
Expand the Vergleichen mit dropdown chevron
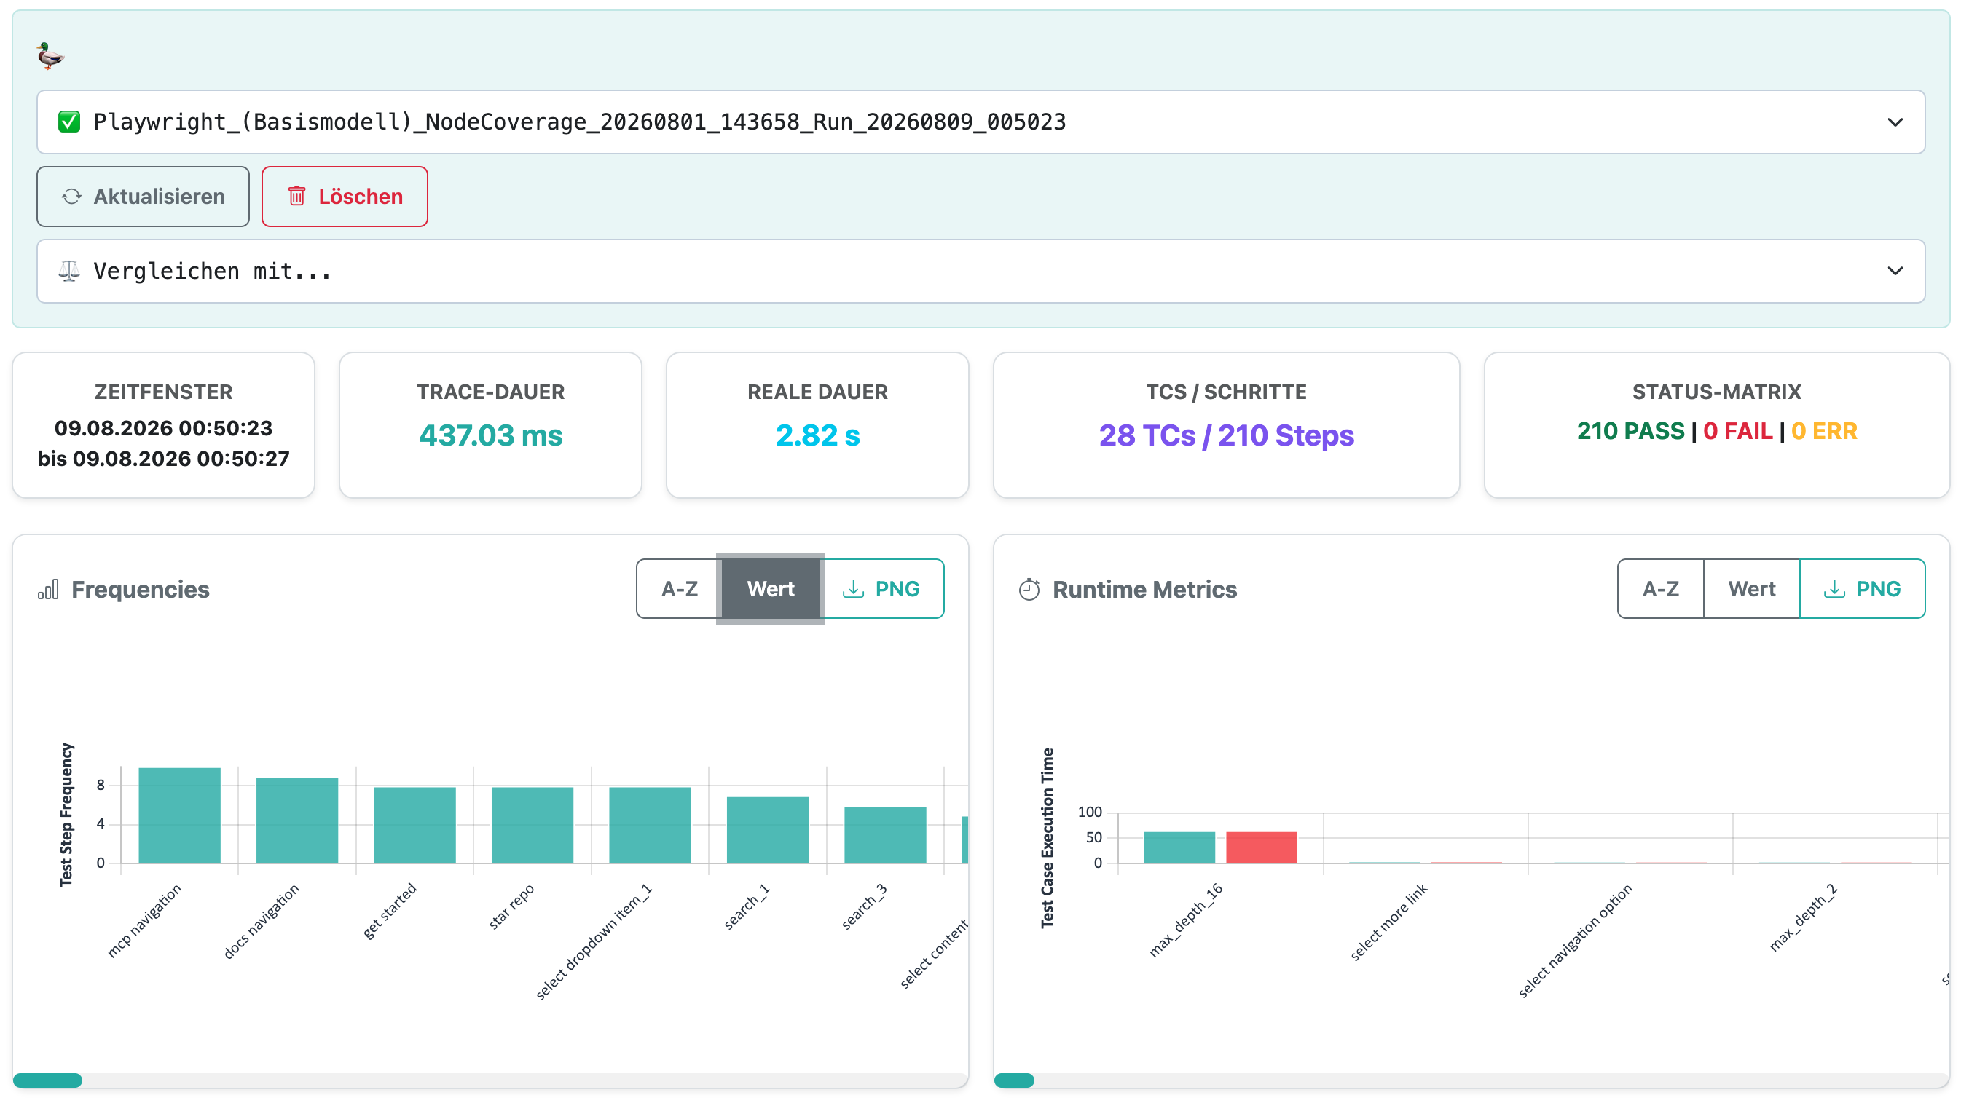click(1895, 271)
